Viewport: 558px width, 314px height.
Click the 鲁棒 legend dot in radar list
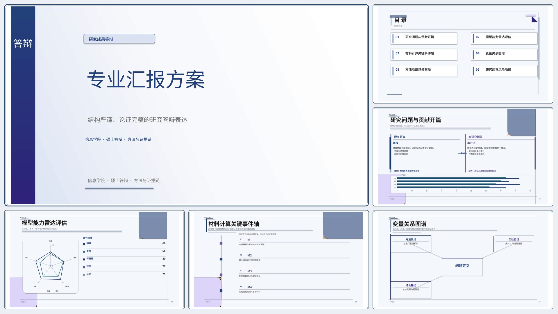pos(84,251)
